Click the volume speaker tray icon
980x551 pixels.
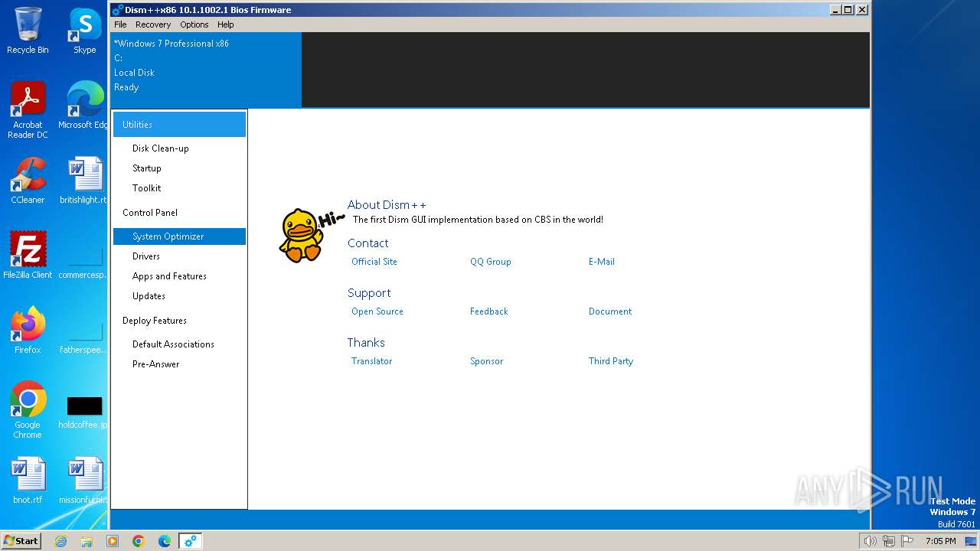pos(870,541)
